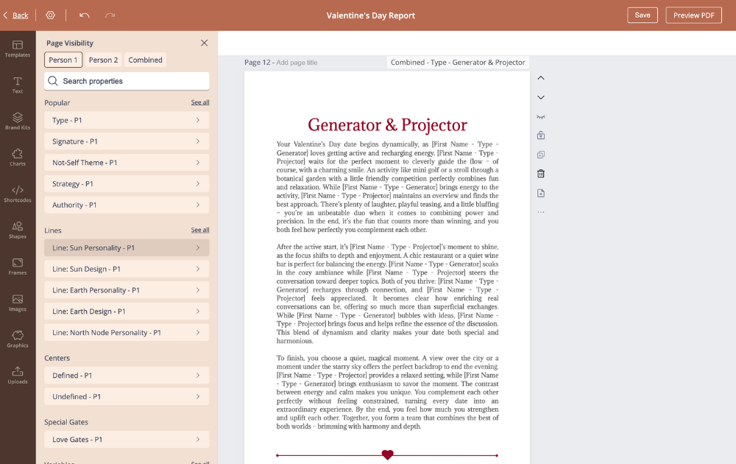The image size is (736, 464).
Task: Click the search magnifier icon
Action: click(53, 81)
